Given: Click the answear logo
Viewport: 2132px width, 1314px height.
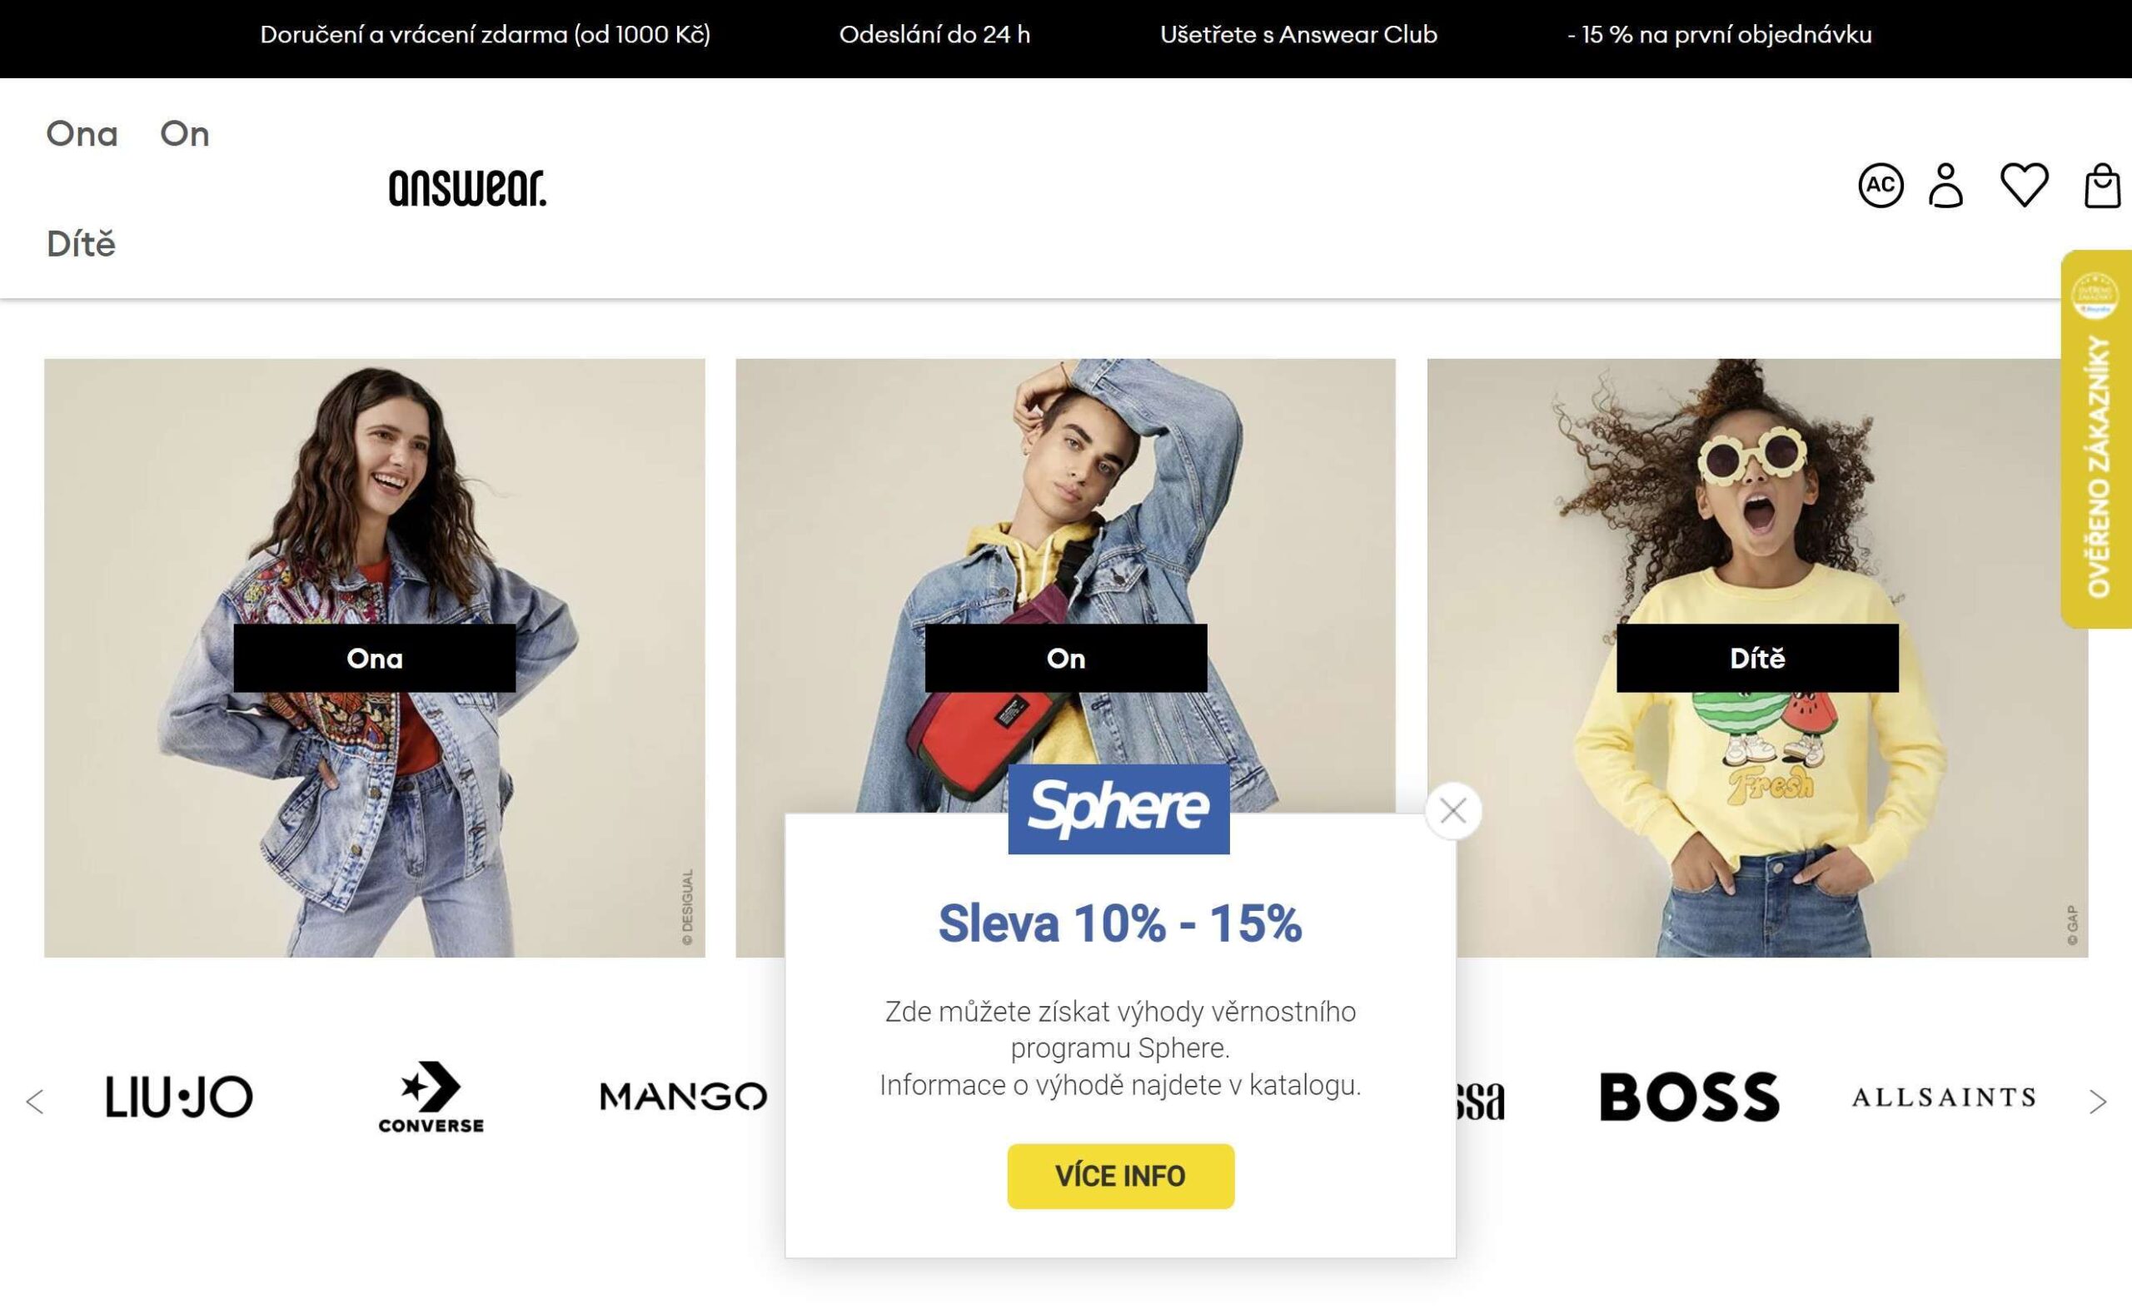Looking at the screenshot, I should coord(467,187).
